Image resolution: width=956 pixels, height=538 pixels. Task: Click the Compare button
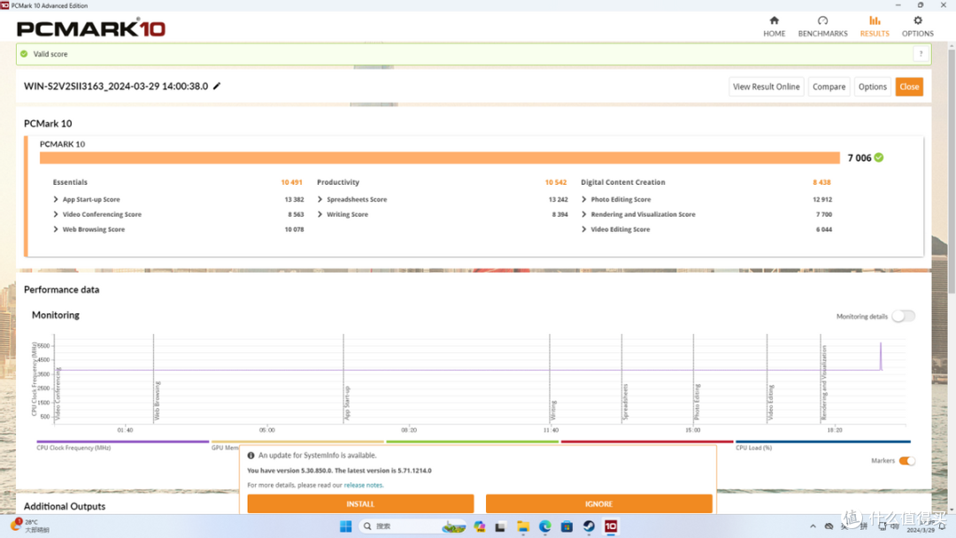[829, 87]
